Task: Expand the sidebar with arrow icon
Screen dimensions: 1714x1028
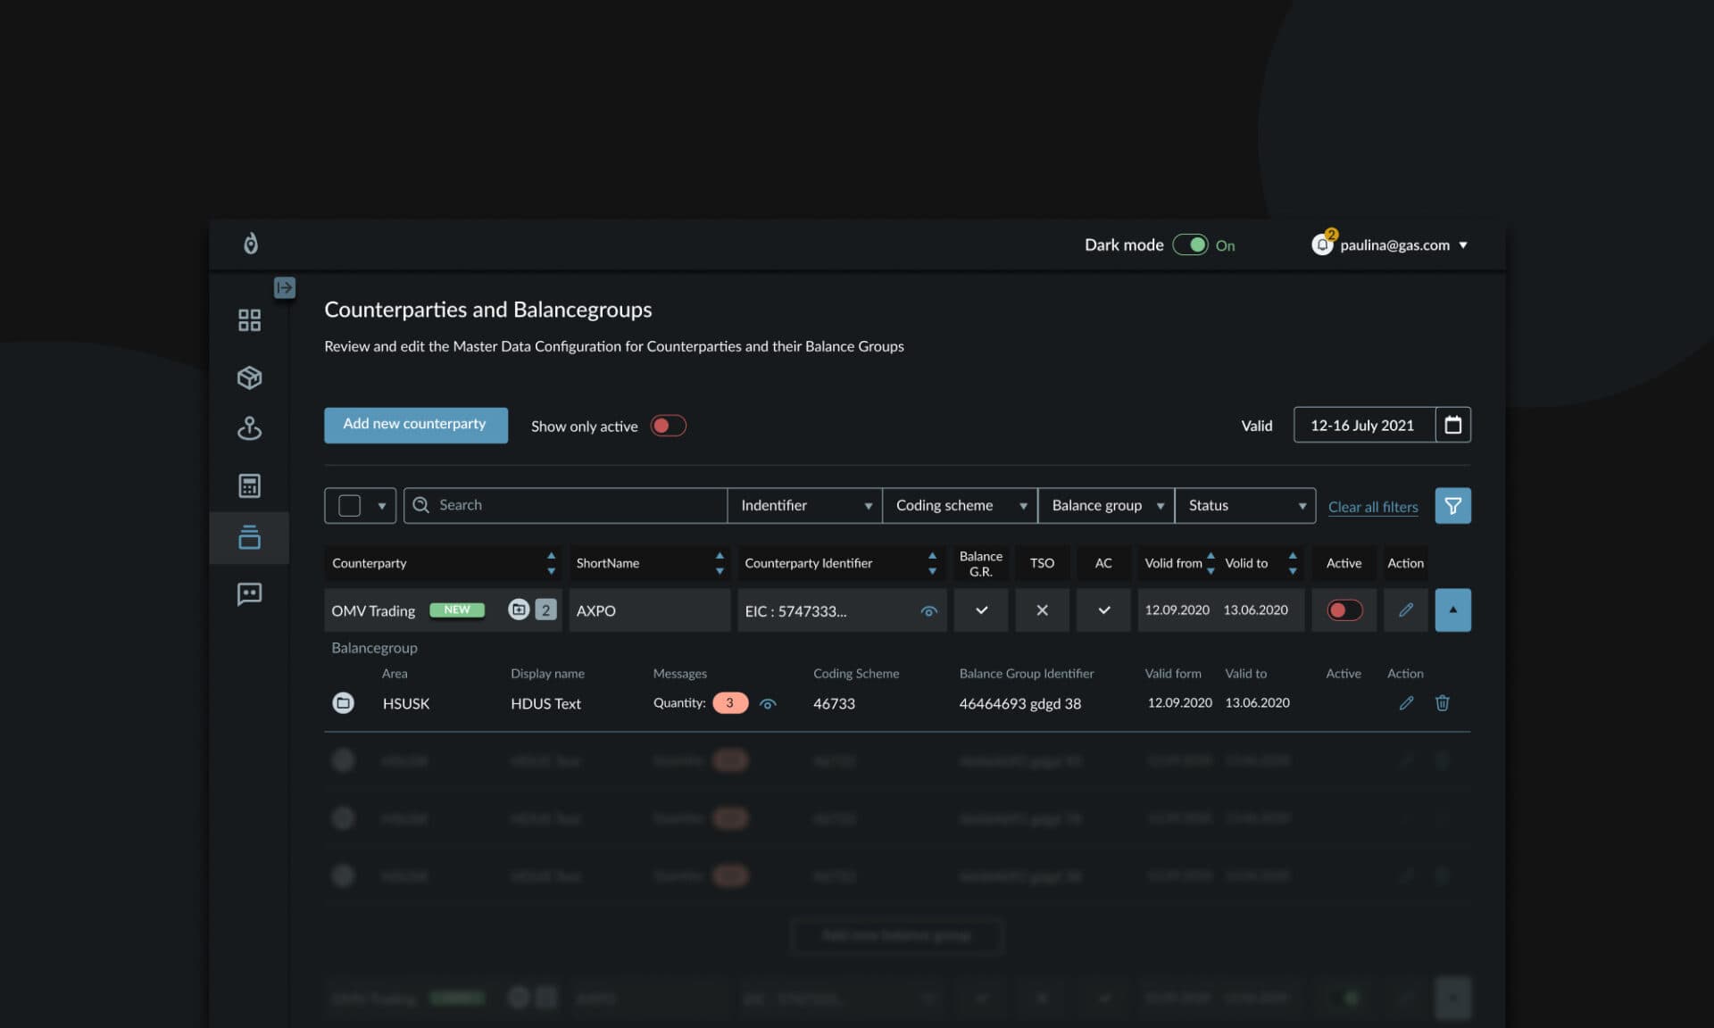Action: click(x=284, y=287)
